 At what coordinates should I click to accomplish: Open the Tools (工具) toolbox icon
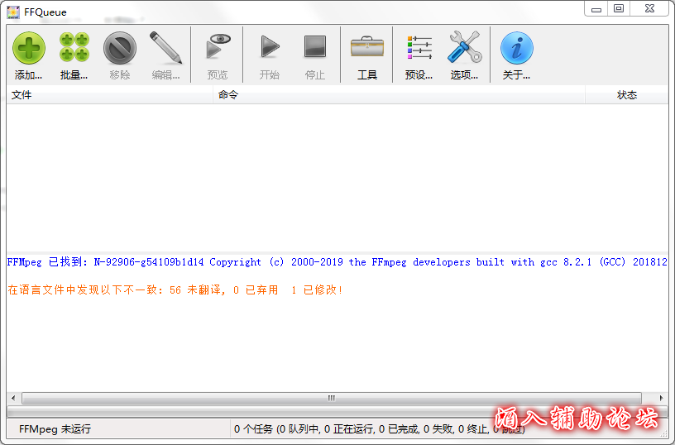coord(366,48)
